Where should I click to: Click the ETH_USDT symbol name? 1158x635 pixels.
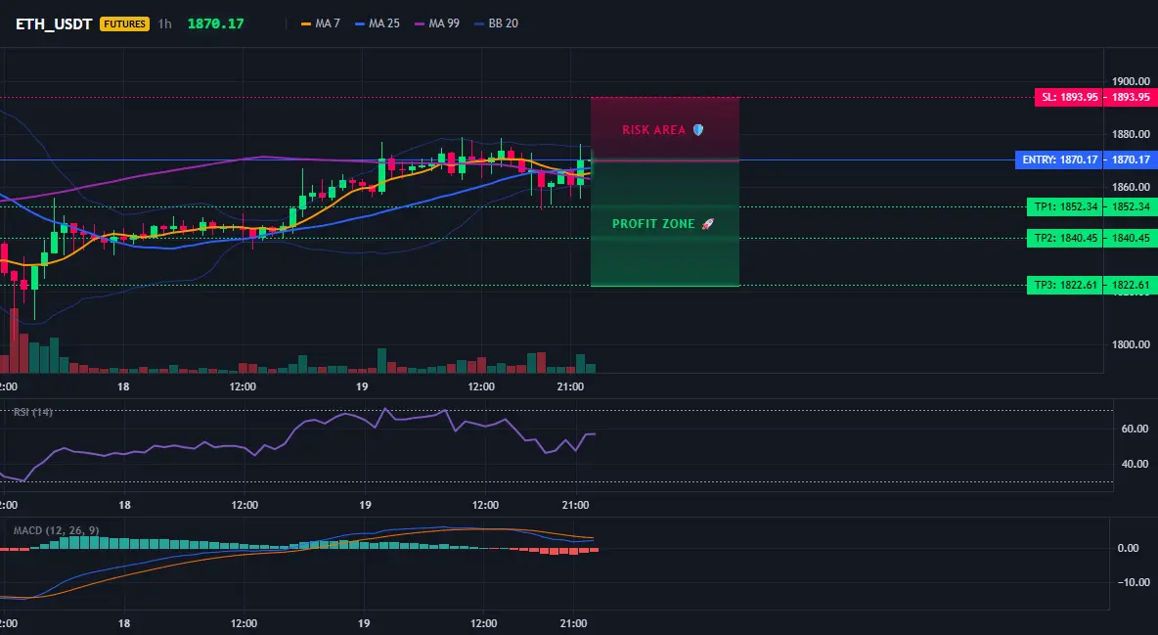click(54, 23)
